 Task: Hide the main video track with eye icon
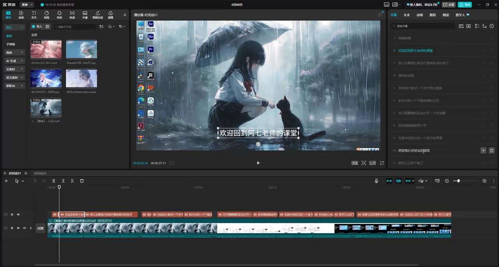click(18, 228)
